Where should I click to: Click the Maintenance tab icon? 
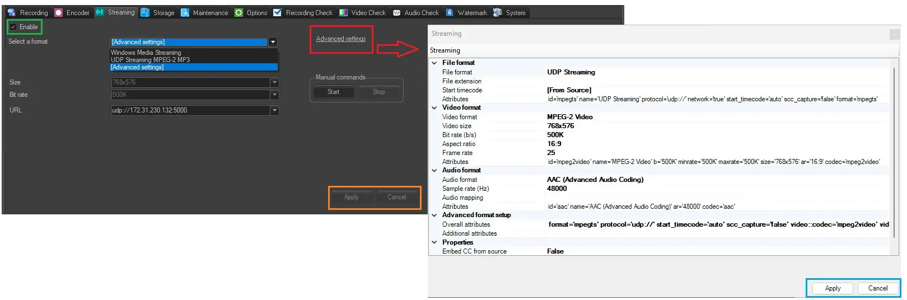tap(185, 12)
